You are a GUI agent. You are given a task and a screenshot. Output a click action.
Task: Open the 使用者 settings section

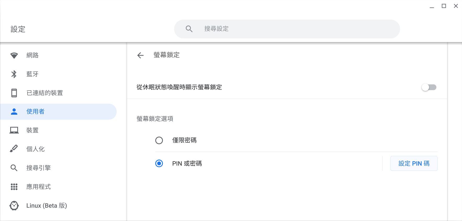coord(36,112)
